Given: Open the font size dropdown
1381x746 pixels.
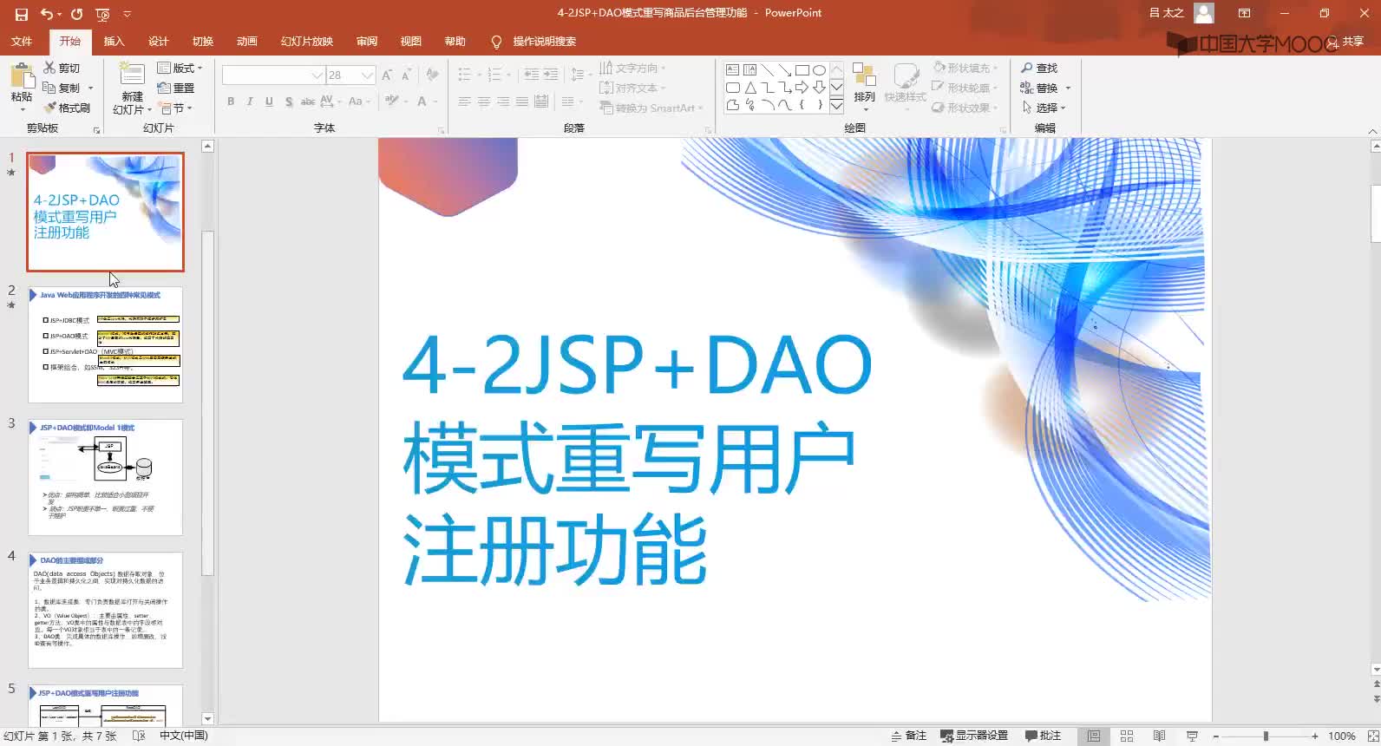Looking at the screenshot, I should pyautogui.click(x=367, y=75).
